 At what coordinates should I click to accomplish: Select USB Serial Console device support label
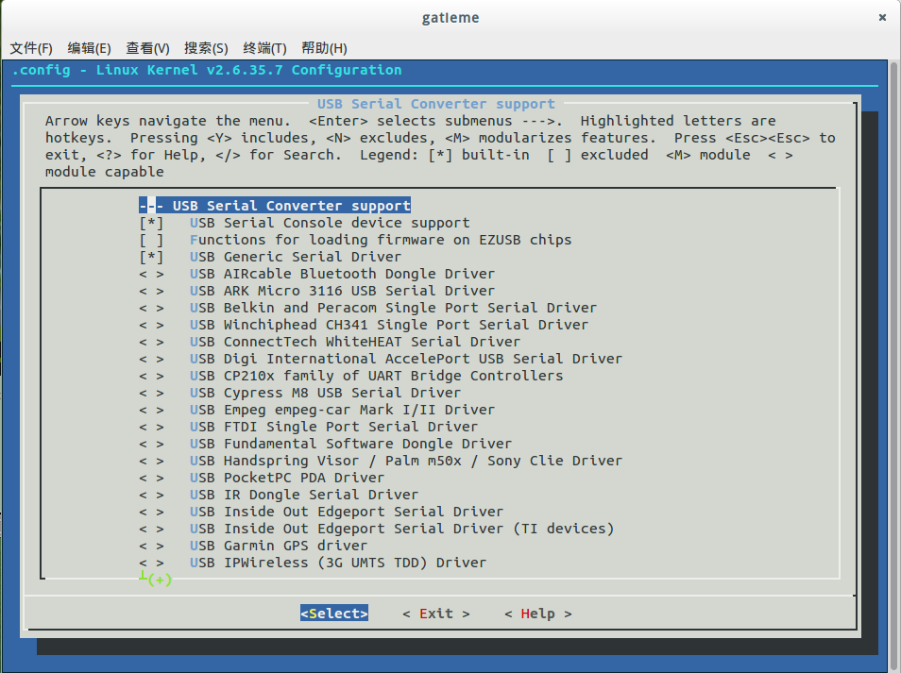[x=330, y=223]
